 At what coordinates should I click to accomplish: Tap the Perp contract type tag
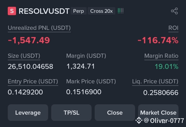click(78, 11)
